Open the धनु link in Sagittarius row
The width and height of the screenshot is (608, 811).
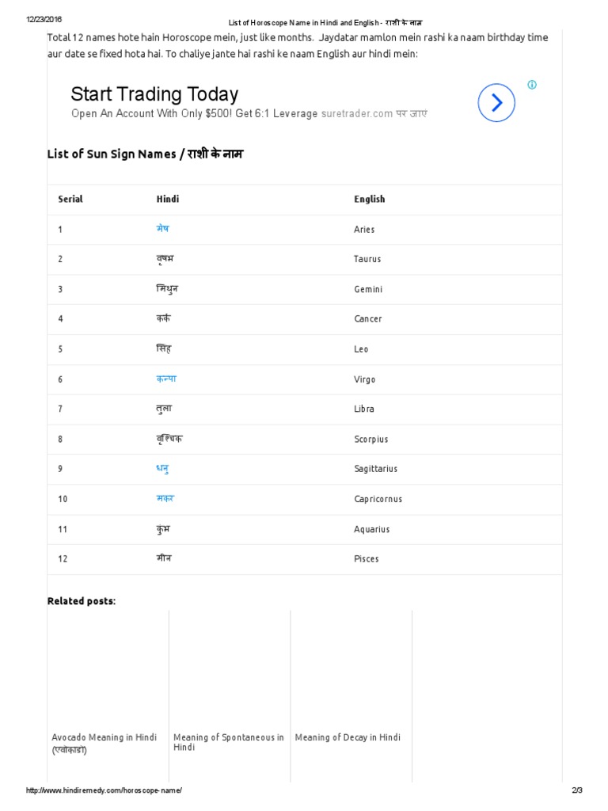tap(162, 469)
